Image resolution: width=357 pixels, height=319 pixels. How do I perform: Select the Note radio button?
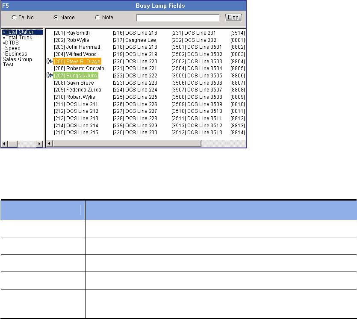[x=97, y=18]
